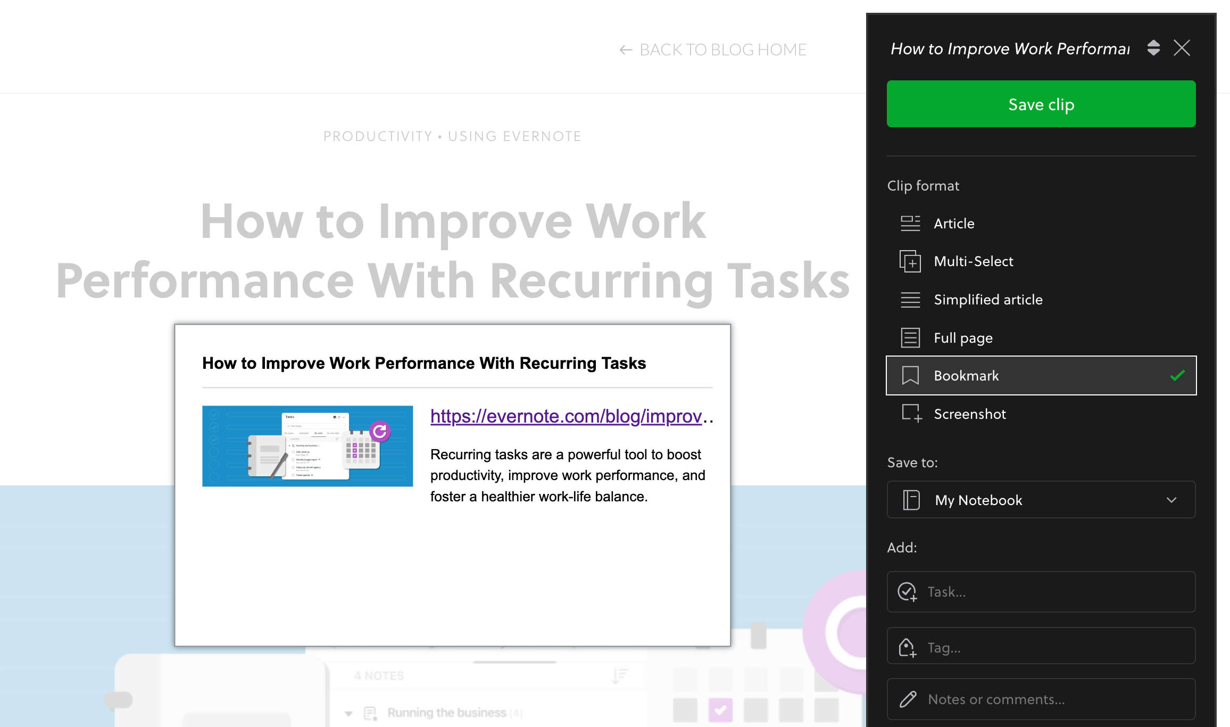Click the Multi-Select format icon
Screen dimensions: 1230x727
pyautogui.click(x=910, y=261)
